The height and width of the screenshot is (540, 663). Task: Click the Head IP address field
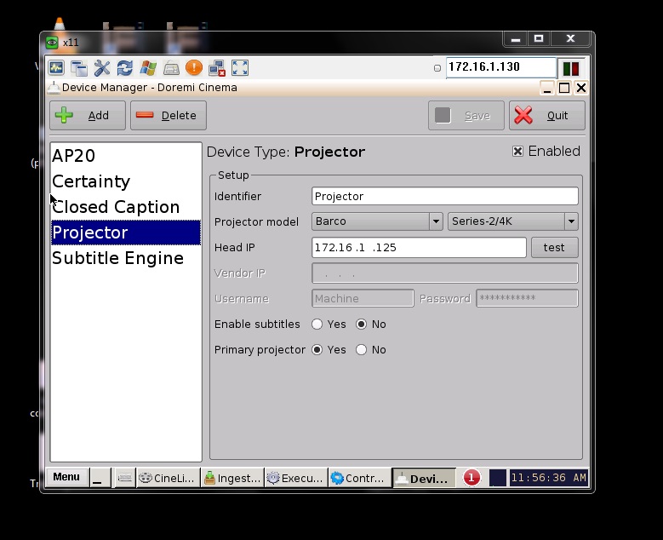[419, 247]
